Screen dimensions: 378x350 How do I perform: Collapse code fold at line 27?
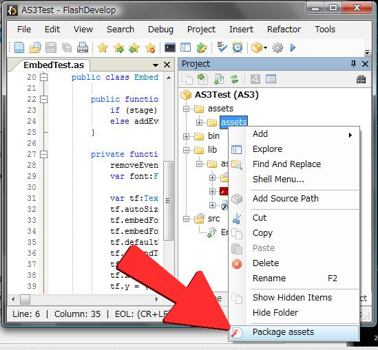[43, 154]
